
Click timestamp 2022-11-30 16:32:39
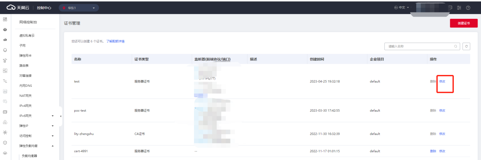point(324,134)
